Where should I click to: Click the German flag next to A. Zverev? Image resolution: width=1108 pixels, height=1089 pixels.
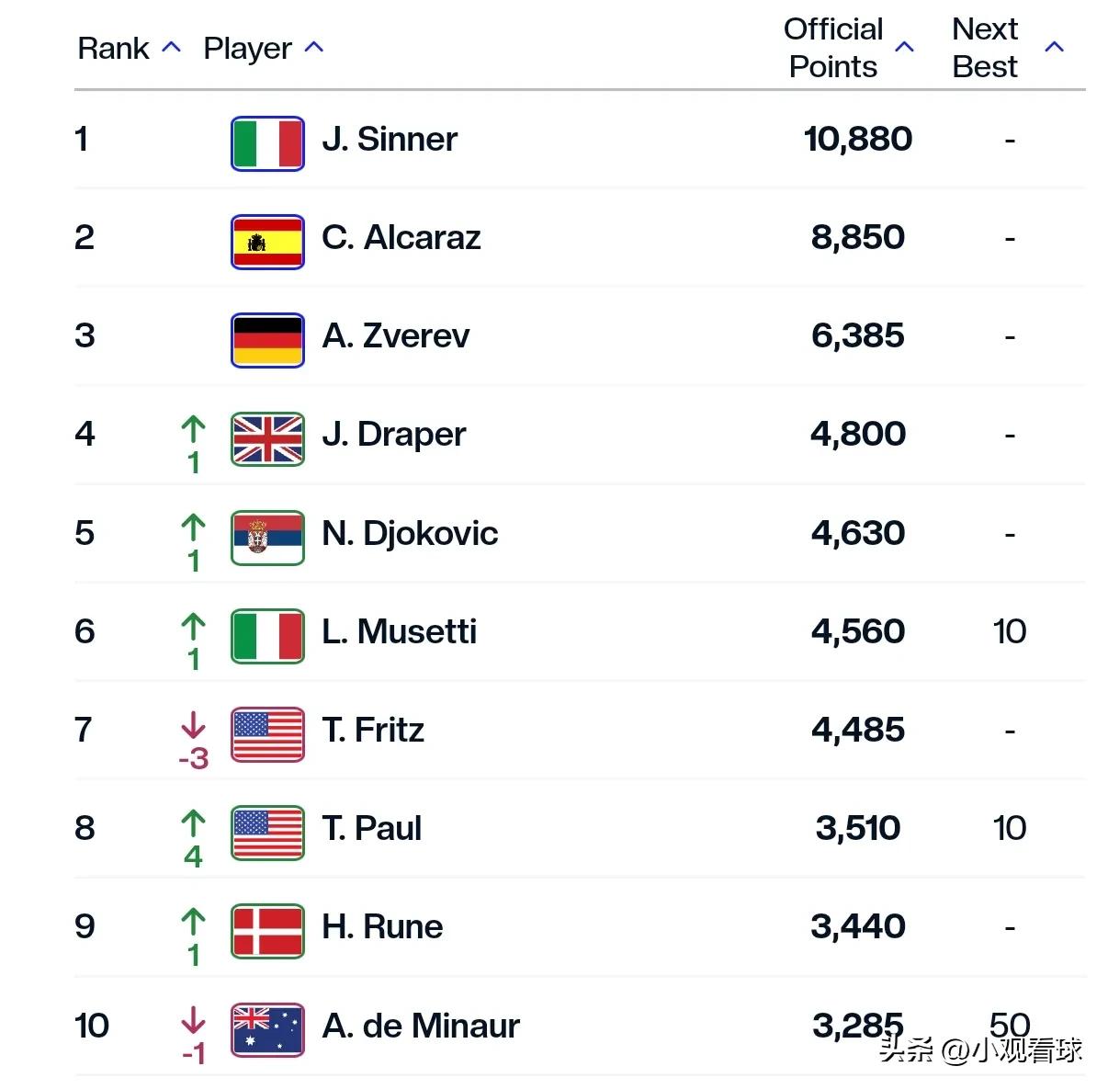pyautogui.click(x=267, y=340)
